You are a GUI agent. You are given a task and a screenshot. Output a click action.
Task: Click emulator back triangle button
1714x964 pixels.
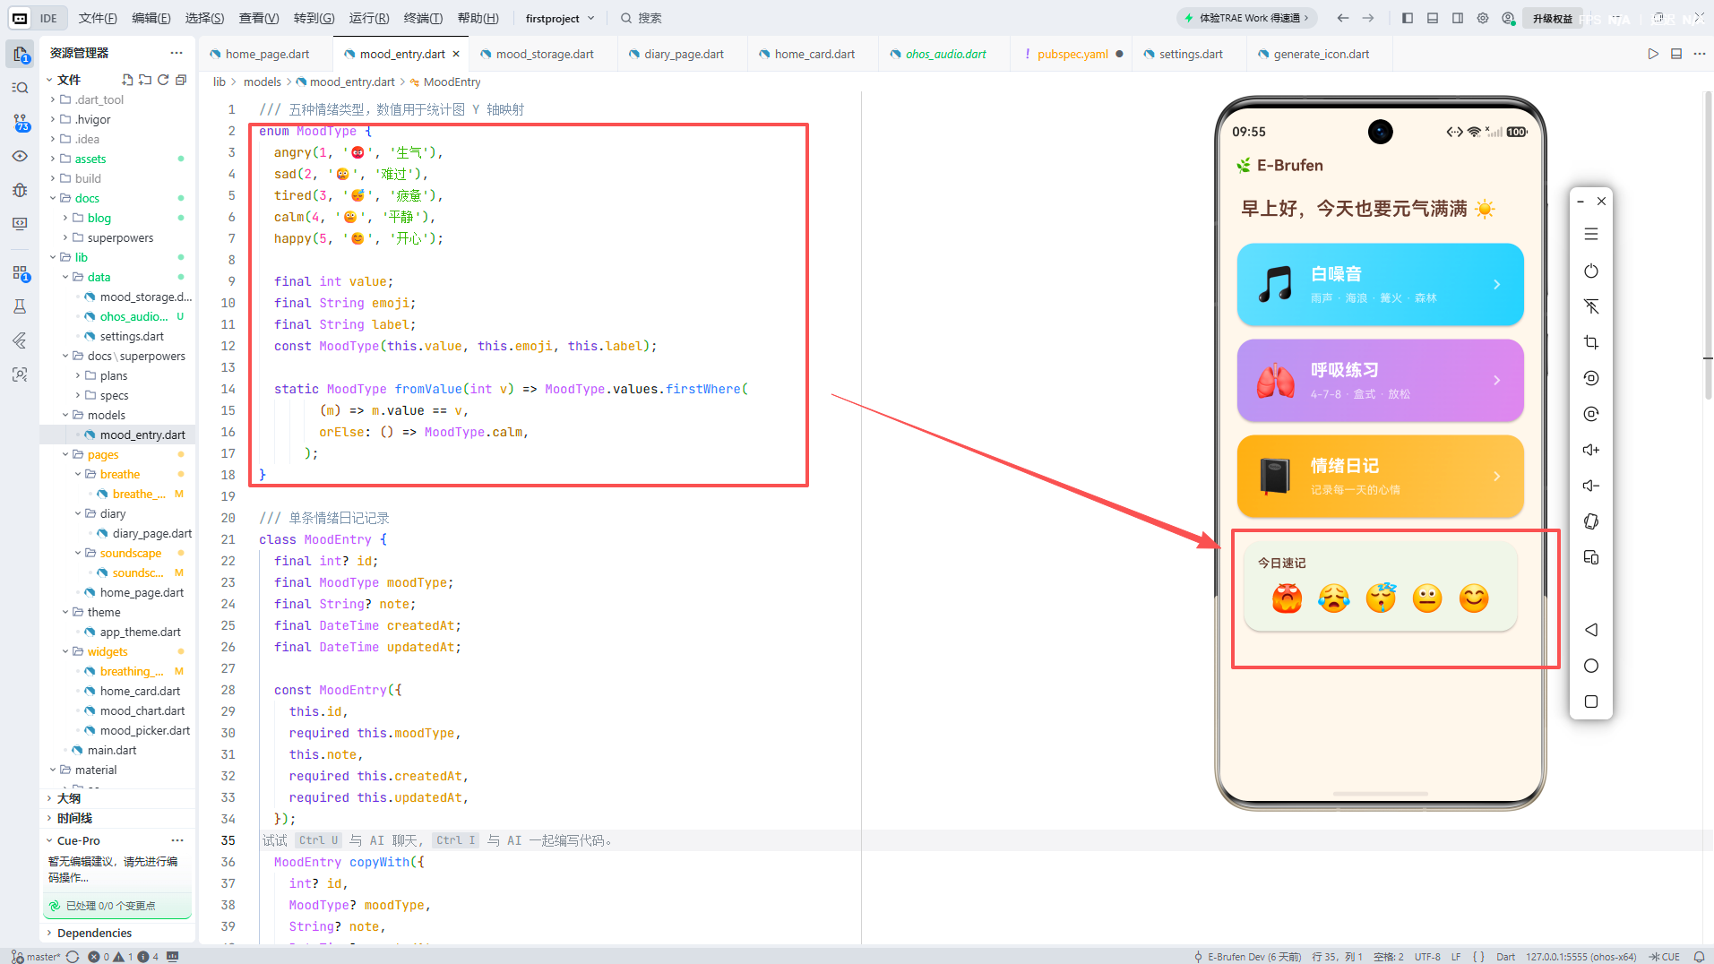(x=1591, y=630)
